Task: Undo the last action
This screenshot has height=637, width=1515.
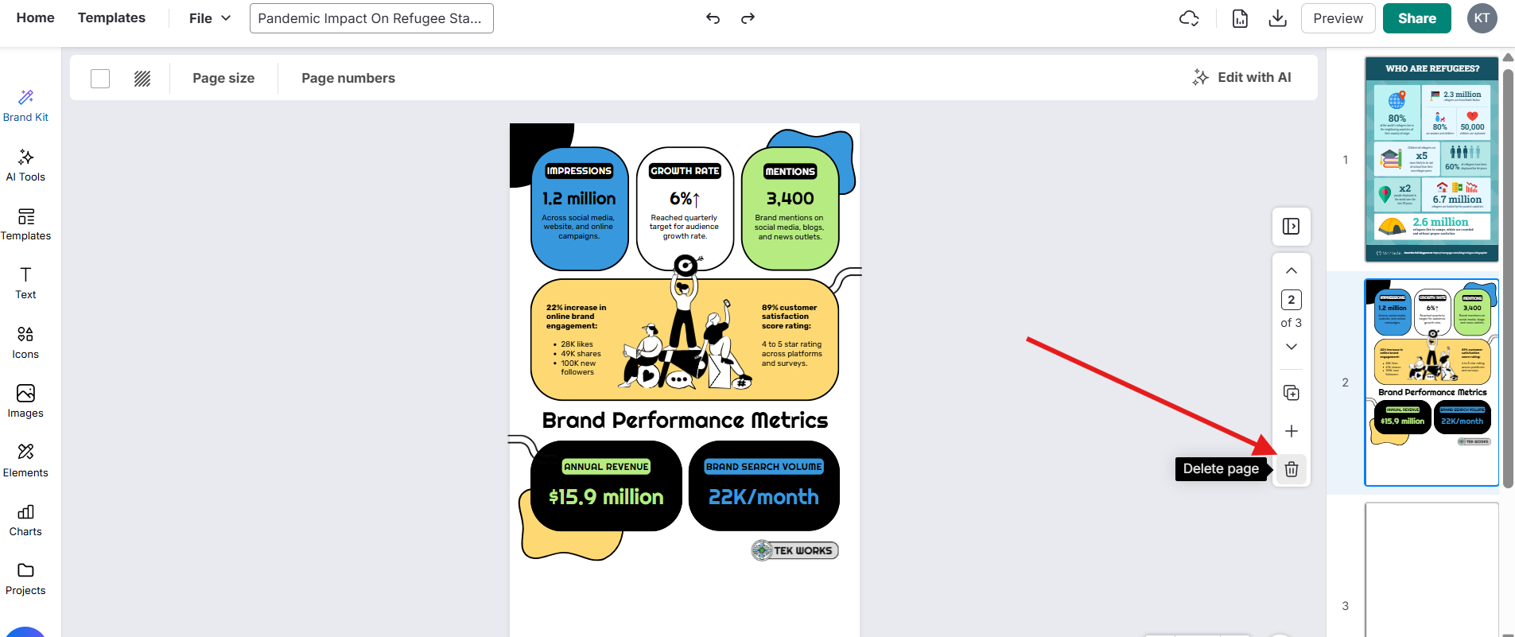Action: coord(713,18)
